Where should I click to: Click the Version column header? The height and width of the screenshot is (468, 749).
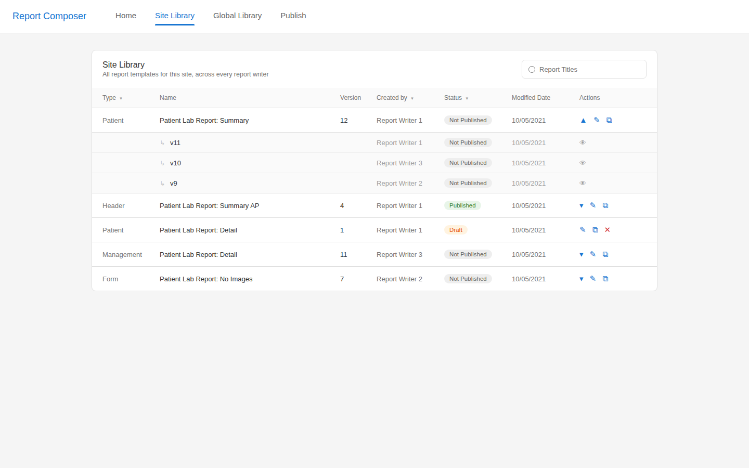(351, 98)
